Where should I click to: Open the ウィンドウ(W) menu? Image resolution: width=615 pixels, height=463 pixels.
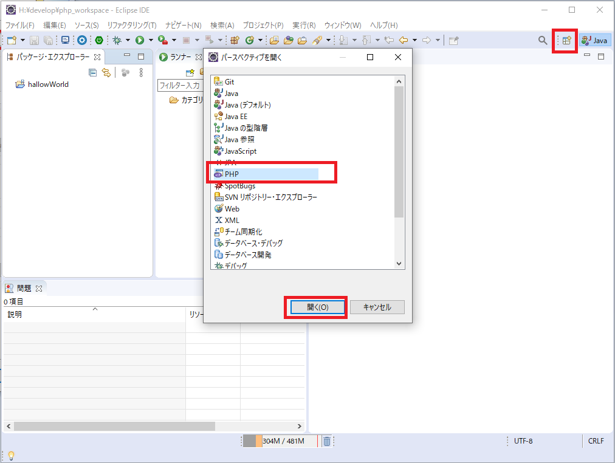click(342, 25)
